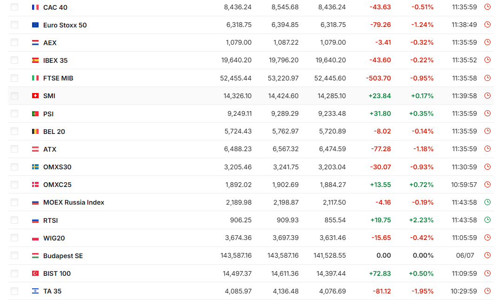Screen dimensions: 504x300
Task: Click the Swiss flag icon next to SMI
Action: pos(35,96)
